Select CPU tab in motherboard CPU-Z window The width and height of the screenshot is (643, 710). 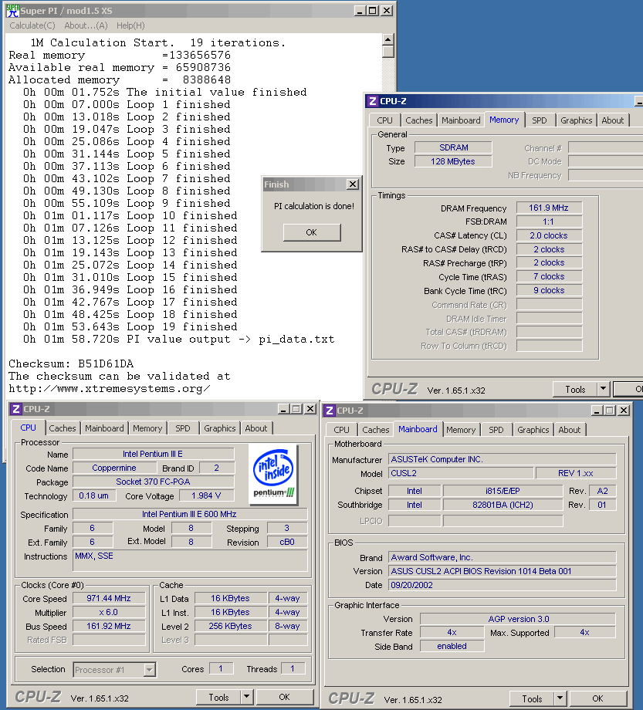(x=341, y=430)
